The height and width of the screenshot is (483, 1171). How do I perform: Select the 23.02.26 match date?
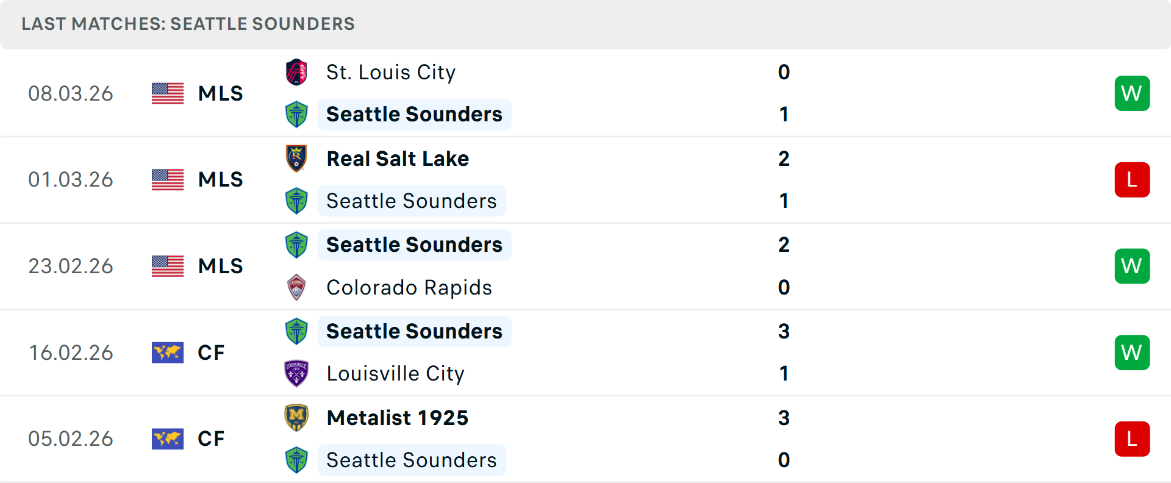click(x=71, y=266)
